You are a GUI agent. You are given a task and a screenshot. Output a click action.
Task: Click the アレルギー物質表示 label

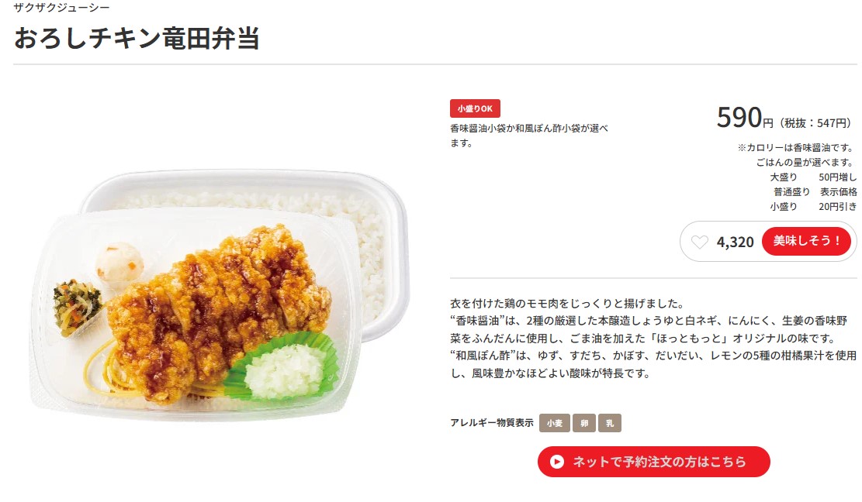[492, 423]
